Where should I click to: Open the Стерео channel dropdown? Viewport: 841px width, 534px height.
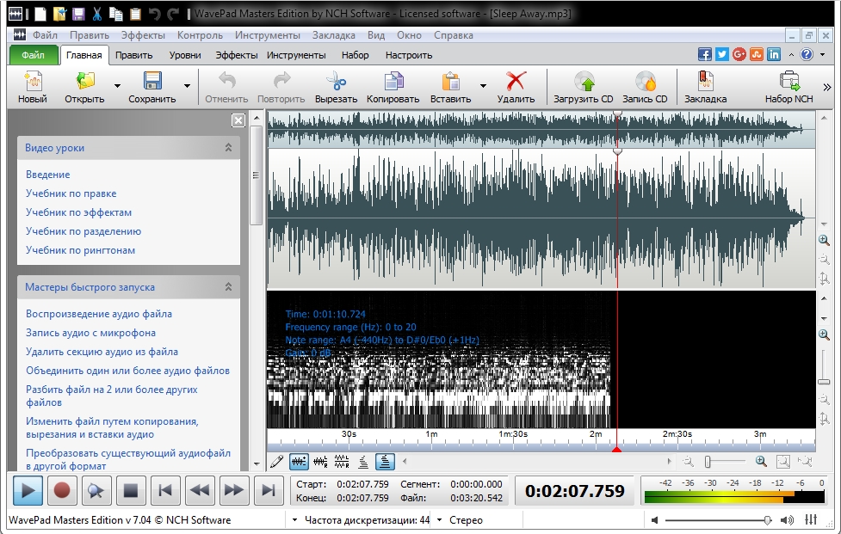click(439, 520)
